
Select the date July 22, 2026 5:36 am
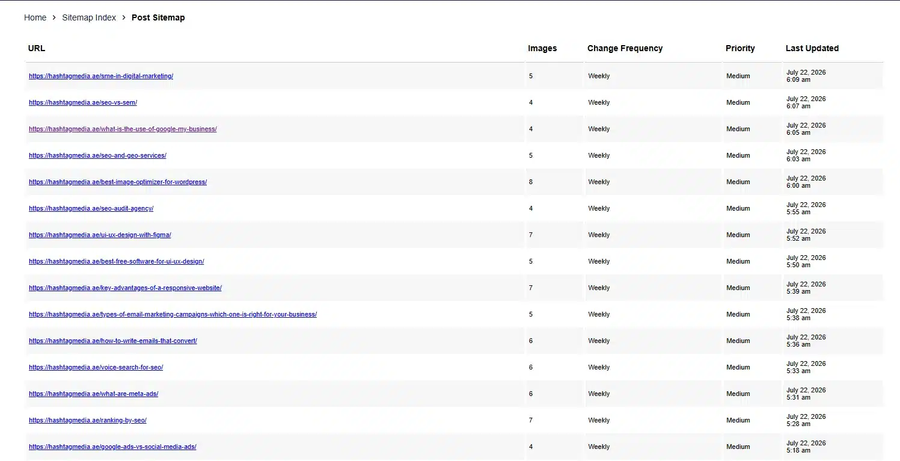pos(806,341)
